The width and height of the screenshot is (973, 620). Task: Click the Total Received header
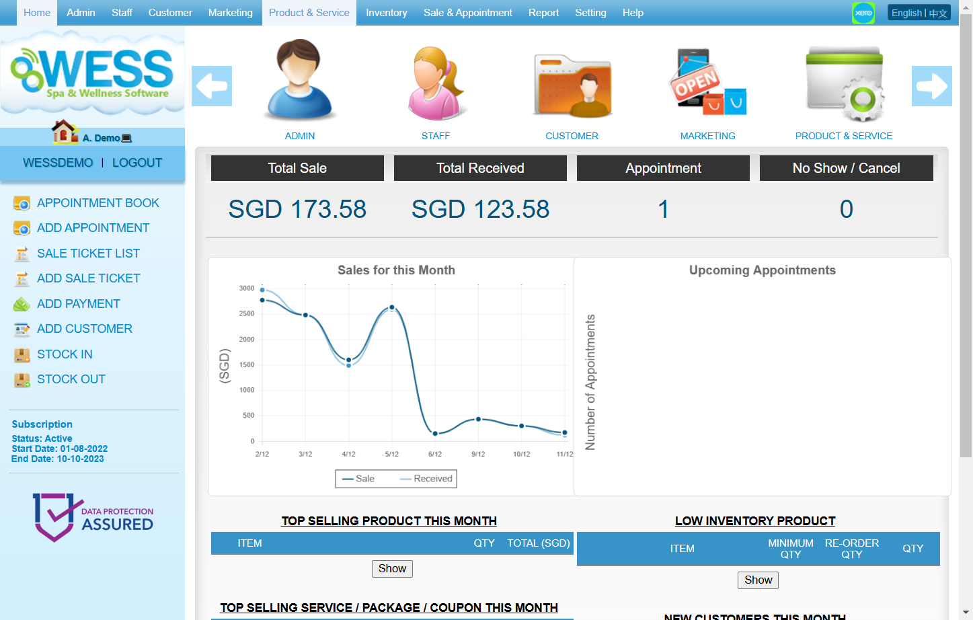480,168
